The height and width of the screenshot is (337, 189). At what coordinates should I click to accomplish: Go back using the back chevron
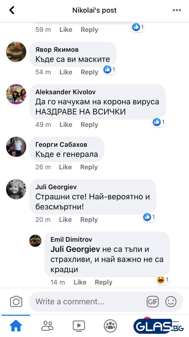click(12, 10)
